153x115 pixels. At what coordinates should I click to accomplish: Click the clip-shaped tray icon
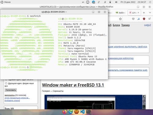click(x=99, y=2)
